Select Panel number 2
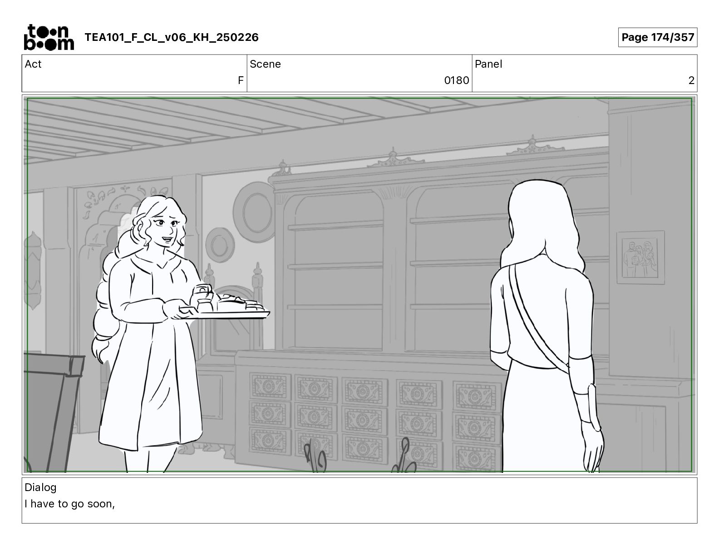The image size is (719, 556). pos(691,80)
